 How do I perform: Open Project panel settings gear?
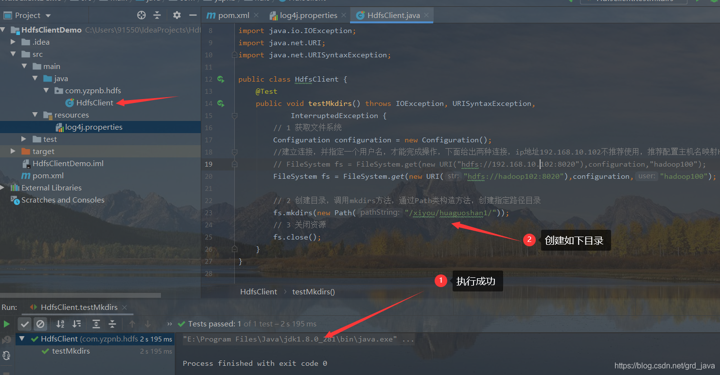point(177,15)
